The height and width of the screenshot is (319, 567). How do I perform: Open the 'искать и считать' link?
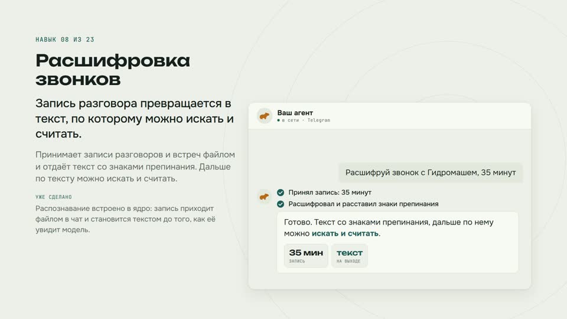(345, 234)
